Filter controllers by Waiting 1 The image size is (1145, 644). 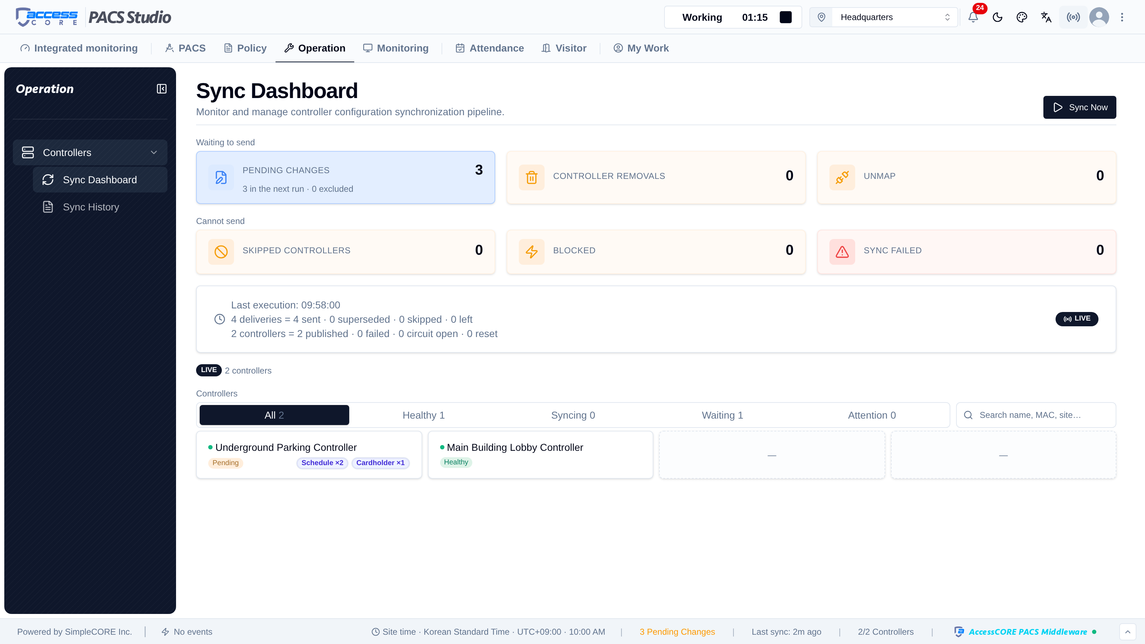(722, 415)
